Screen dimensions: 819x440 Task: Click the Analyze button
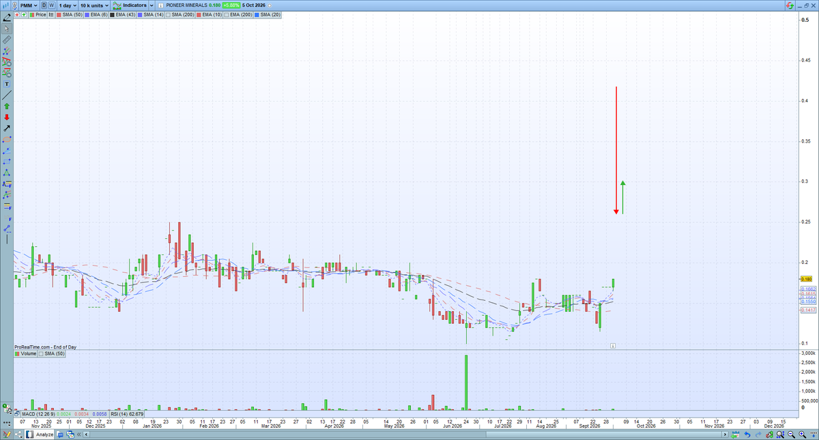pos(40,435)
